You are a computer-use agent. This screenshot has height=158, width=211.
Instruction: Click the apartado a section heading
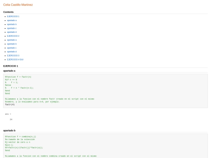pyautogui.click(x=9, y=71)
